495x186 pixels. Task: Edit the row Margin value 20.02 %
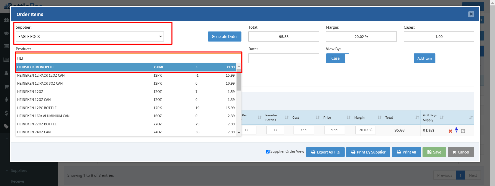[x=366, y=130]
